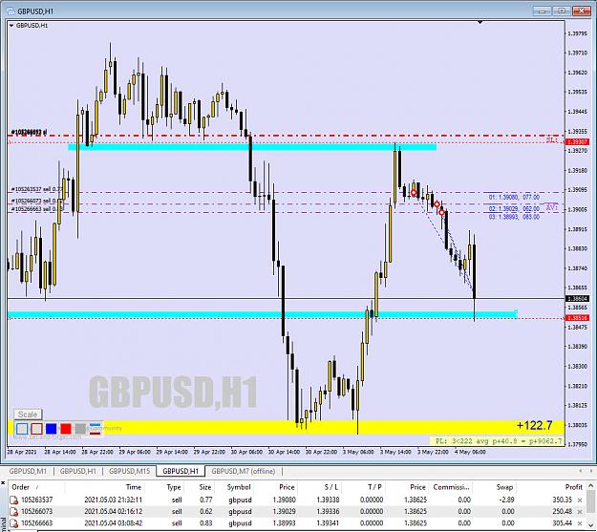This screenshot has height=532, width=597.
Task: Click the 'PL: 3<222 avg' summary line
Action: coord(499,441)
